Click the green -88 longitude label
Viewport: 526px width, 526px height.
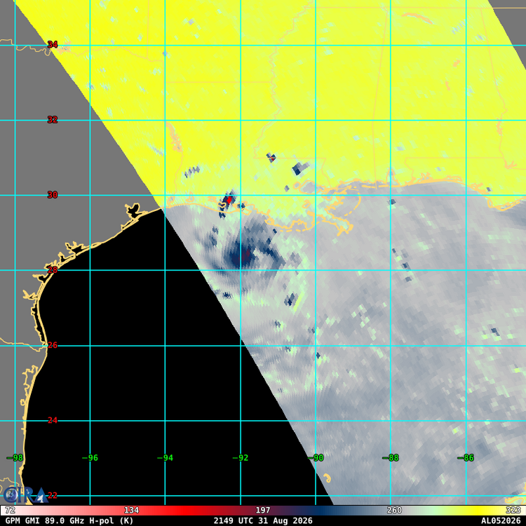pyautogui.click(x=391, y=458)
